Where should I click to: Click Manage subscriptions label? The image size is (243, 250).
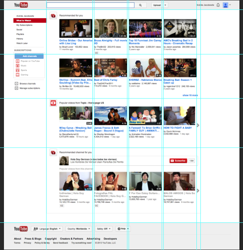click(30, 88)
